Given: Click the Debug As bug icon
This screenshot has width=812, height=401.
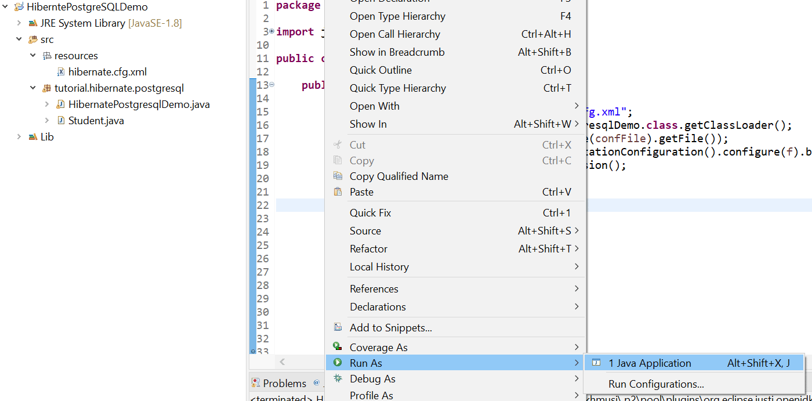Looking at the screenshot, I should click(x=338, y=378).
